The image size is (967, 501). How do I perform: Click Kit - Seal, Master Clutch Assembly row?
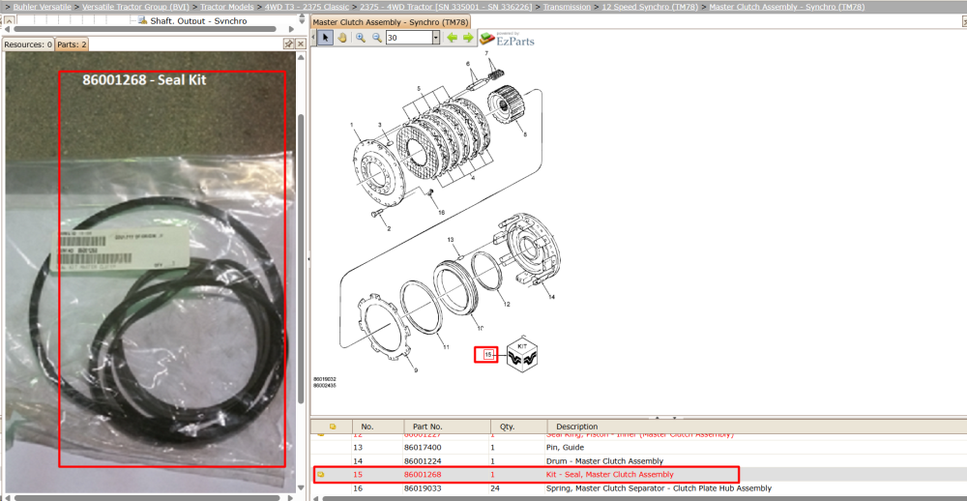tap(526, 475)
